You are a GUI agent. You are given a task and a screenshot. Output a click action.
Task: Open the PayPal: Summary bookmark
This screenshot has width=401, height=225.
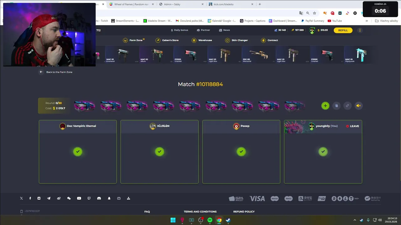coord(313,21)
